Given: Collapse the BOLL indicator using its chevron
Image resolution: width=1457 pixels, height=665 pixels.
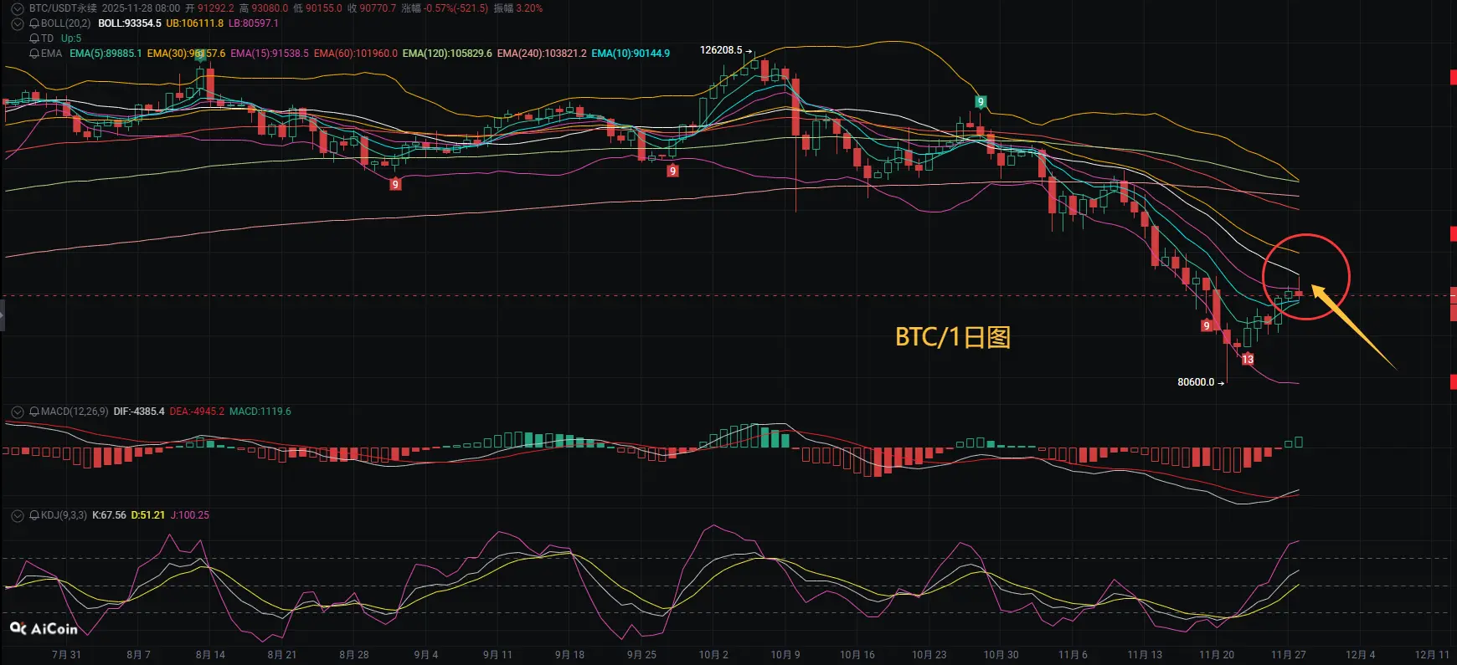Looking at the screenshot, I should pos(17,23).
